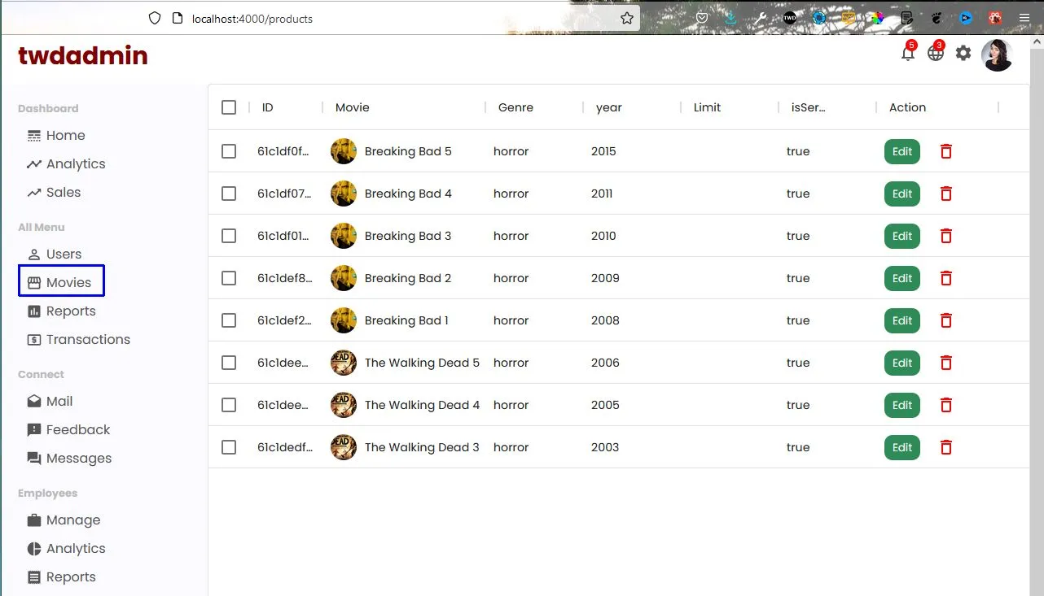Open Feedback in sidebar
Image resolution: width=1044 pixels, height=596 pixels.
(x=68, y=430)
